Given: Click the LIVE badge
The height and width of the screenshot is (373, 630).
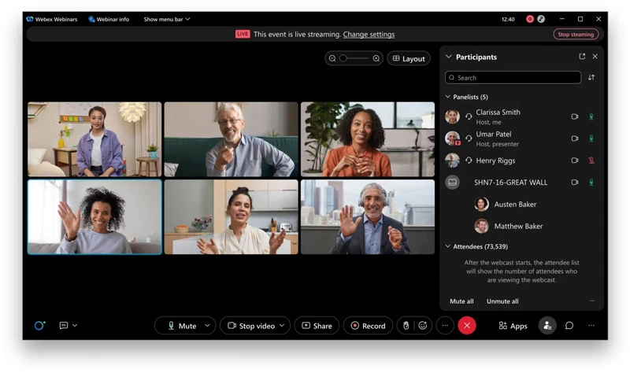Looking at the screenshot, I should pos(243,34).
